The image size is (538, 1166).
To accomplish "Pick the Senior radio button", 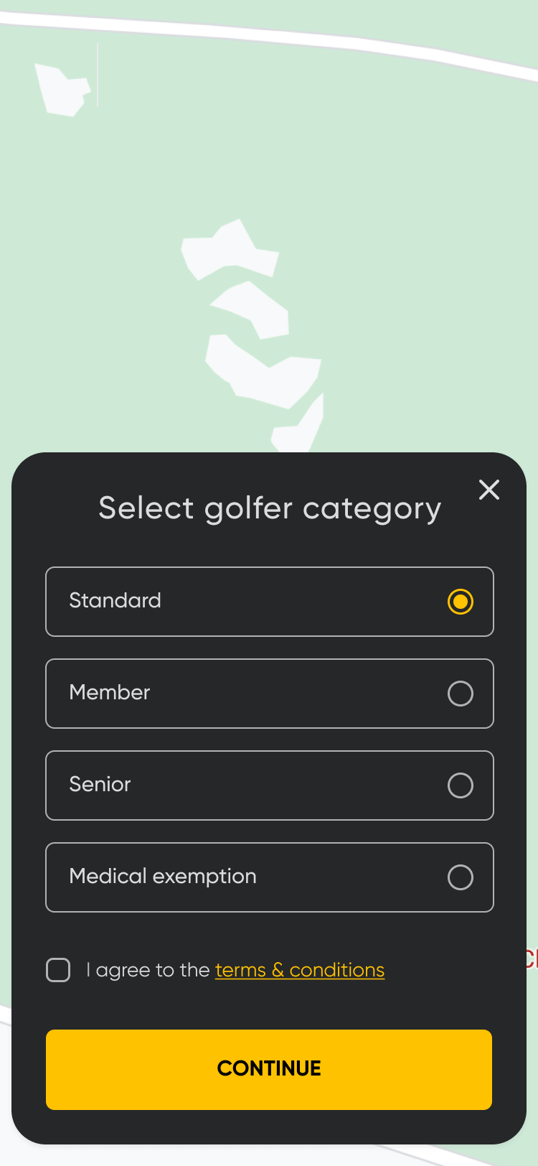I will point(461,785).
